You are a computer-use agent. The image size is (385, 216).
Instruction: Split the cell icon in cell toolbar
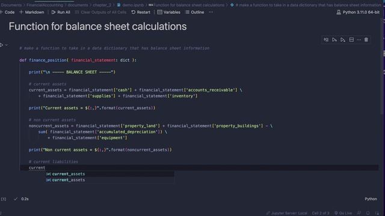click(351, 40)
